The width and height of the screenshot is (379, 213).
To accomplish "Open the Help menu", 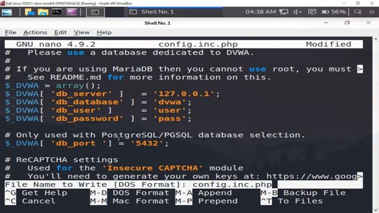I will tap(104, 33).
